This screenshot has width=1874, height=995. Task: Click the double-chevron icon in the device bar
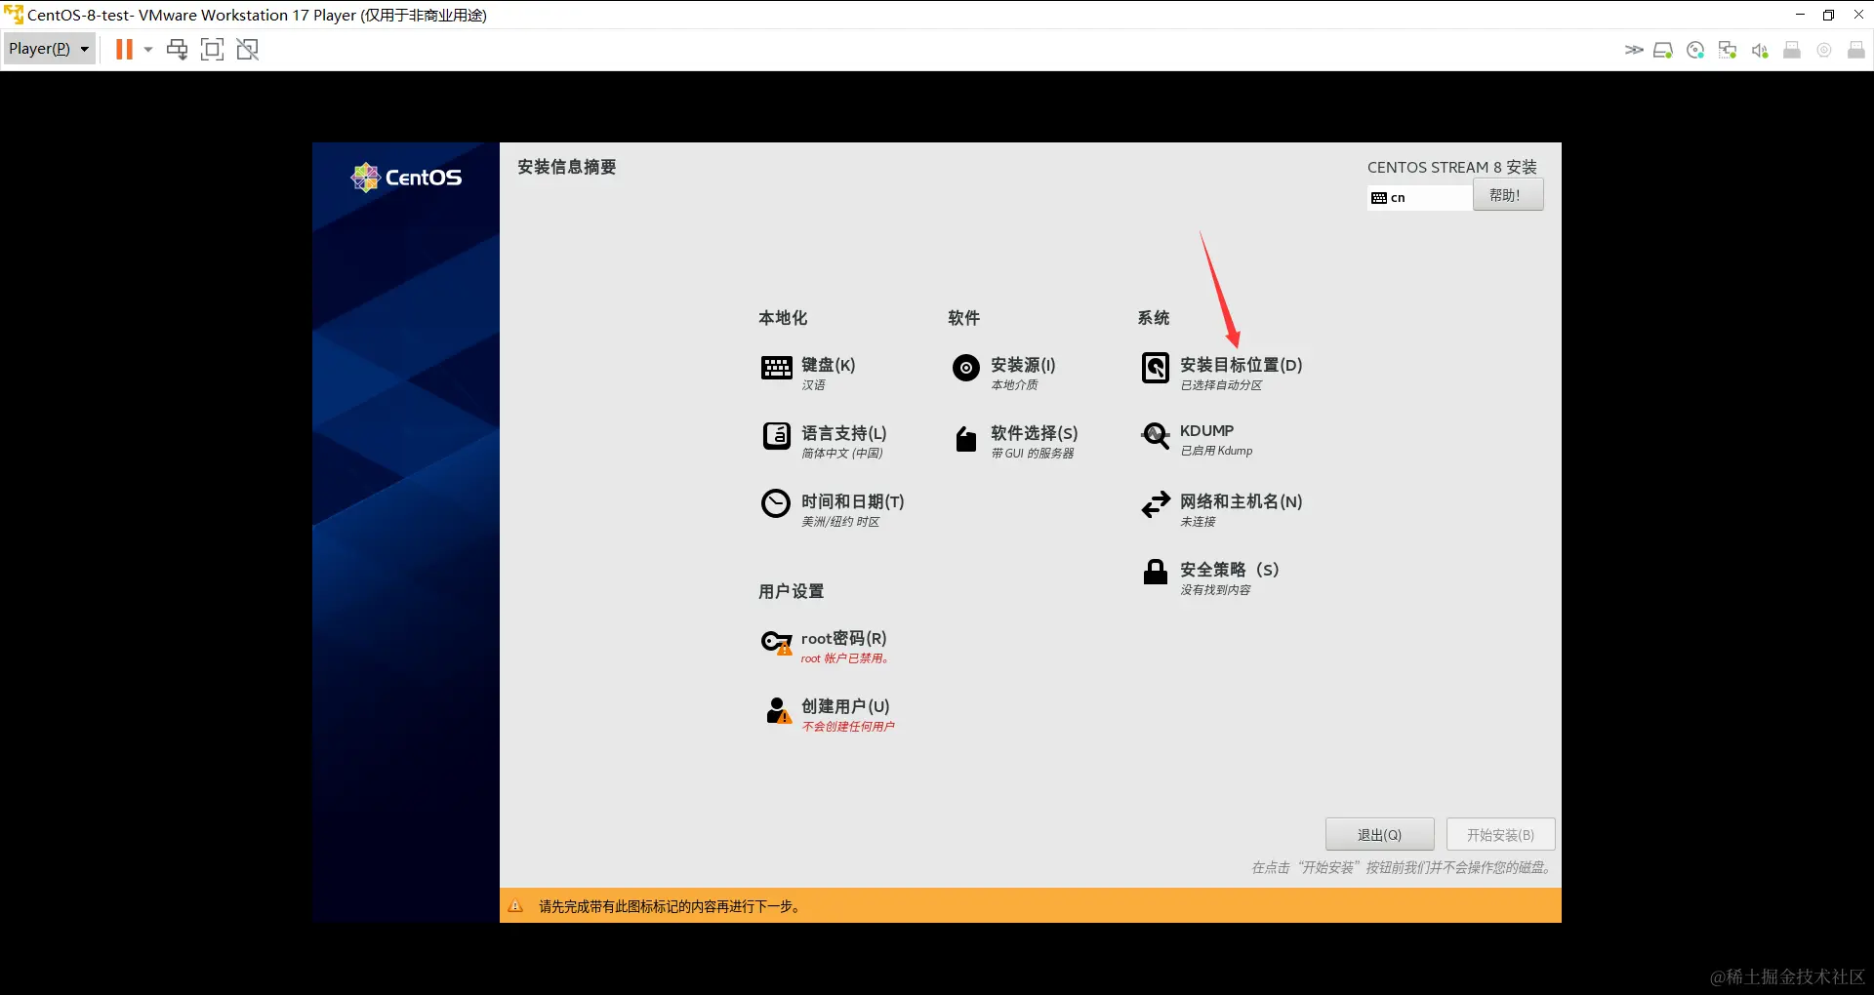tap(1633, 50)
